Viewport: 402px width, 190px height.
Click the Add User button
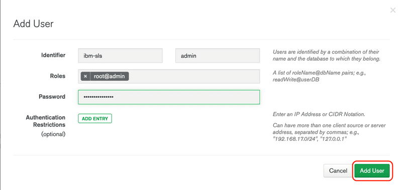372,170
